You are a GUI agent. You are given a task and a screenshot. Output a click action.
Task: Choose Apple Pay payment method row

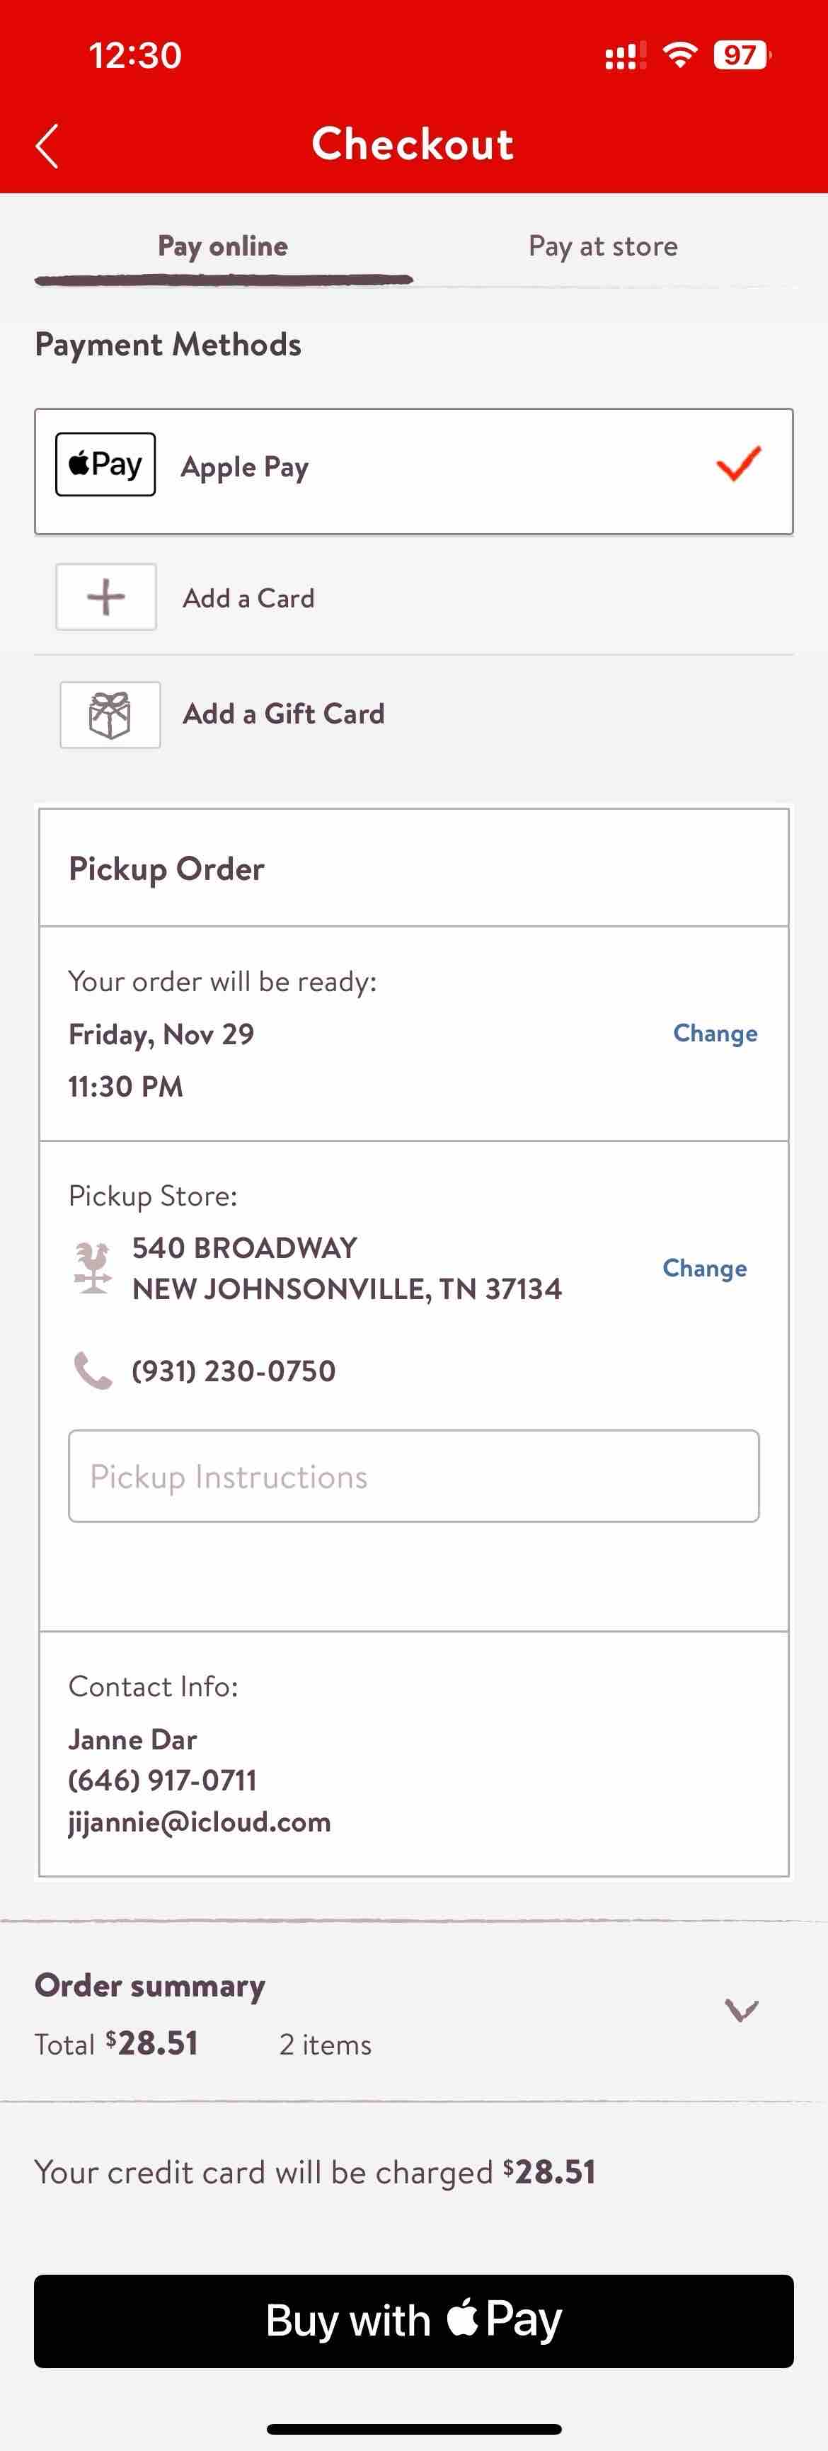coord(413,471)
